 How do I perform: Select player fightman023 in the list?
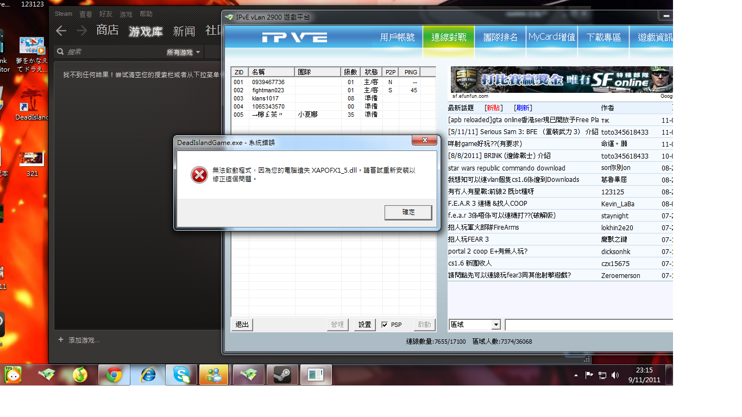coord(334,90)
